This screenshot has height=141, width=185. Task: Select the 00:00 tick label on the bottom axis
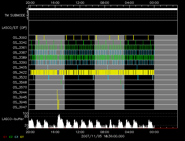tap(154, 131)
